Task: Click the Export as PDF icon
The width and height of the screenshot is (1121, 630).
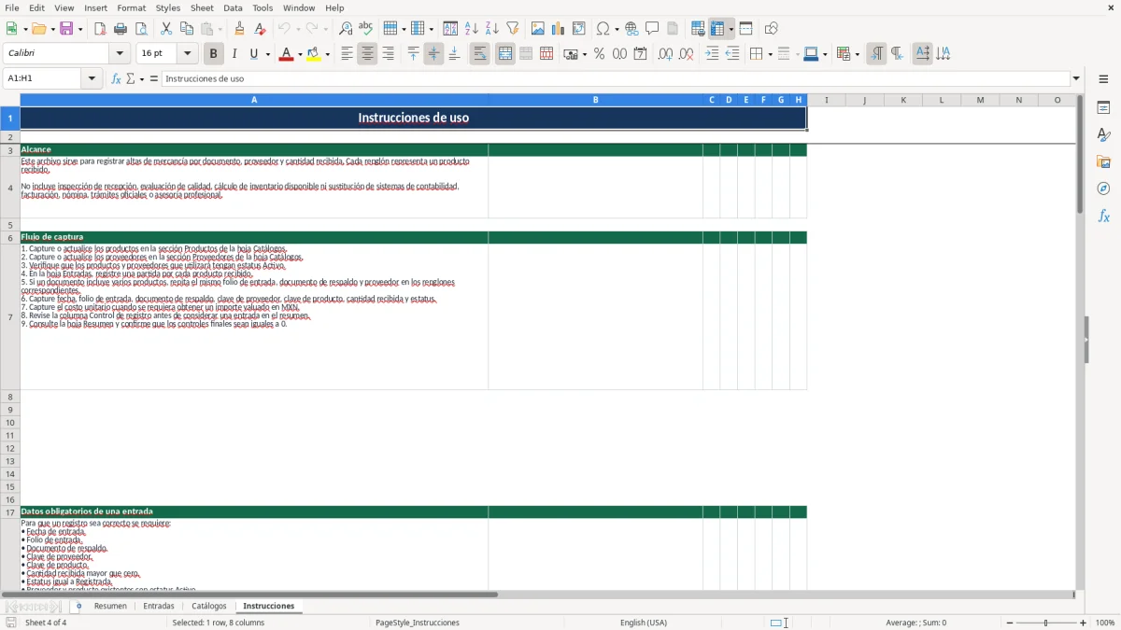Action: click(100, 29)
